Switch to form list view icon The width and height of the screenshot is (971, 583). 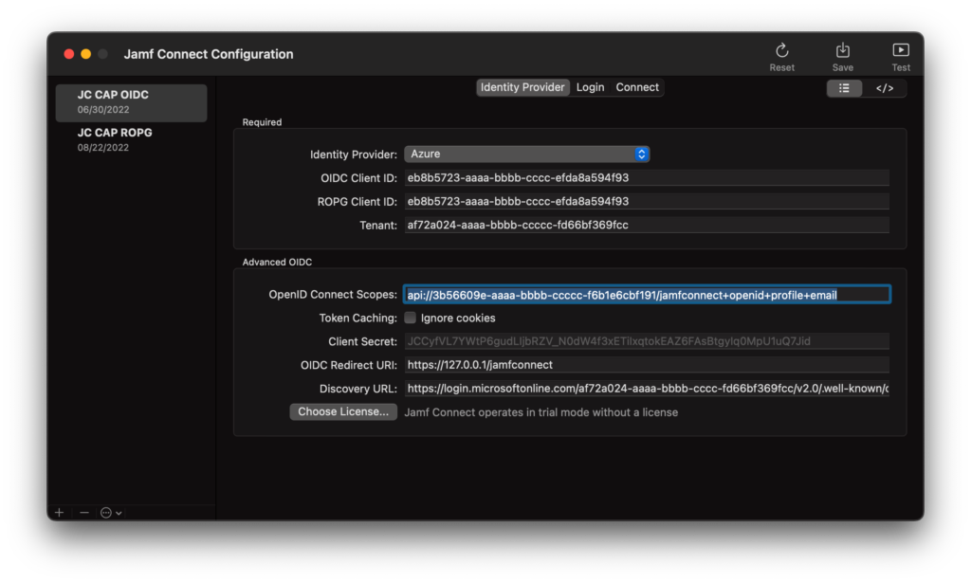tap(844, 88)
